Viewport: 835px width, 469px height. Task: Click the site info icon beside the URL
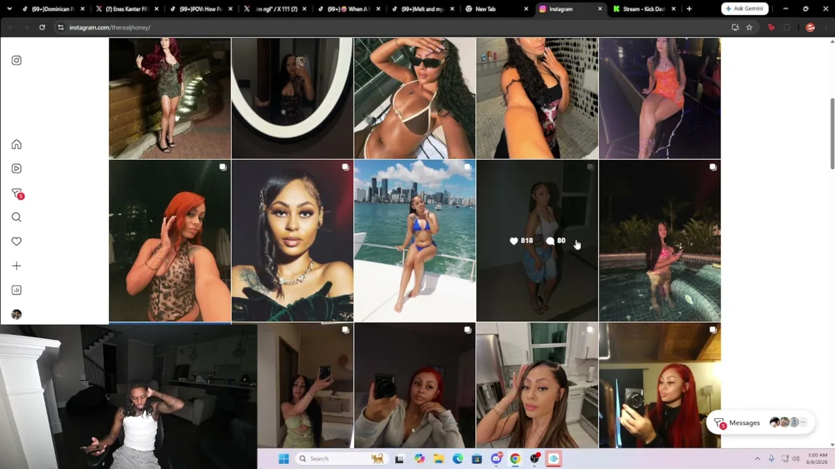coord(61,27)
